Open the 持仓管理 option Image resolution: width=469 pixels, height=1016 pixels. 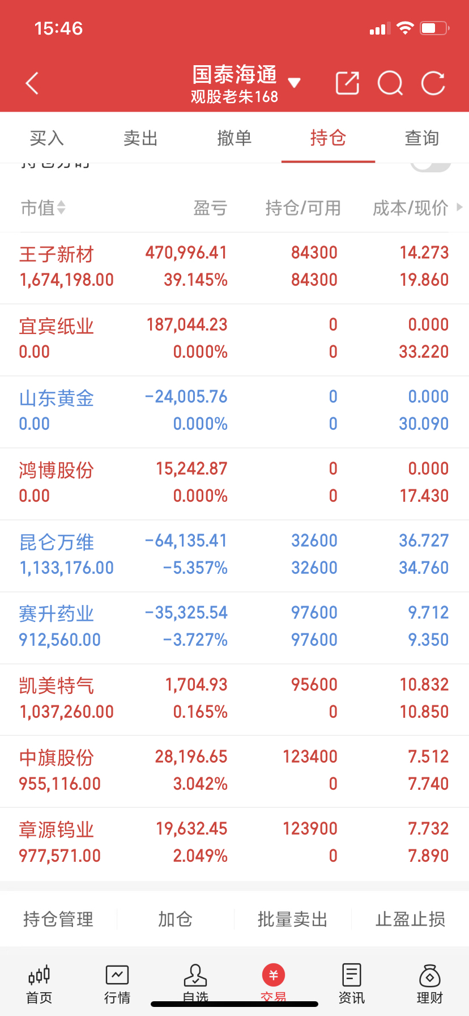58,919
